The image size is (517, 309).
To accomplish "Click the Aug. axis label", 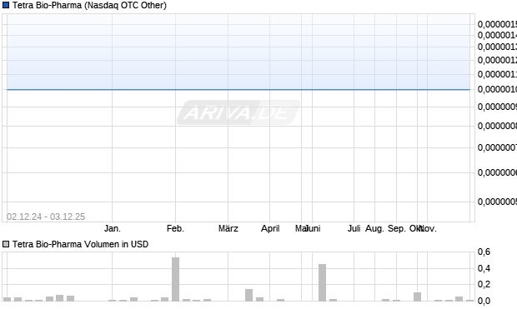I will [374, 228].
